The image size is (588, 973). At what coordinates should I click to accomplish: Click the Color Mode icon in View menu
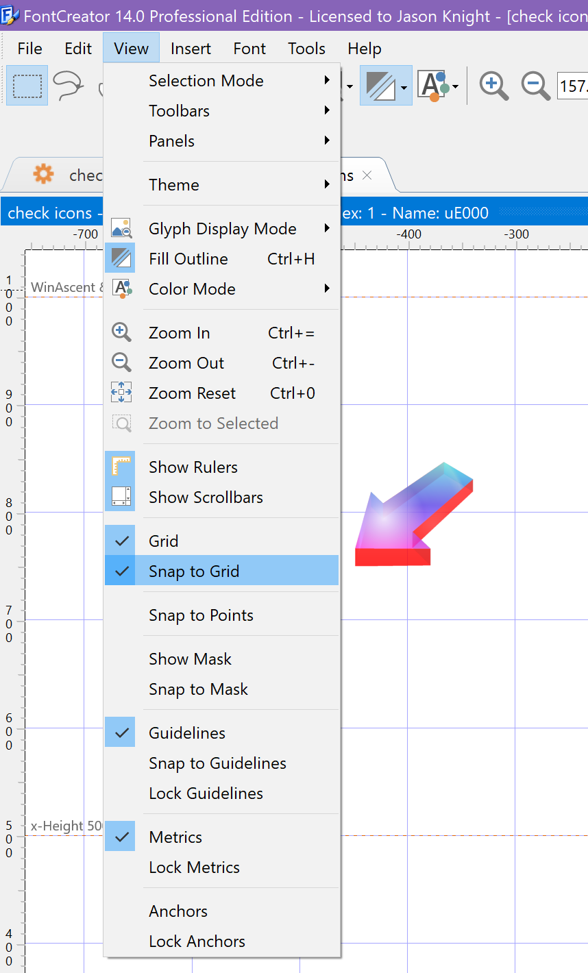pyautogui.click(x=121, y=288)
